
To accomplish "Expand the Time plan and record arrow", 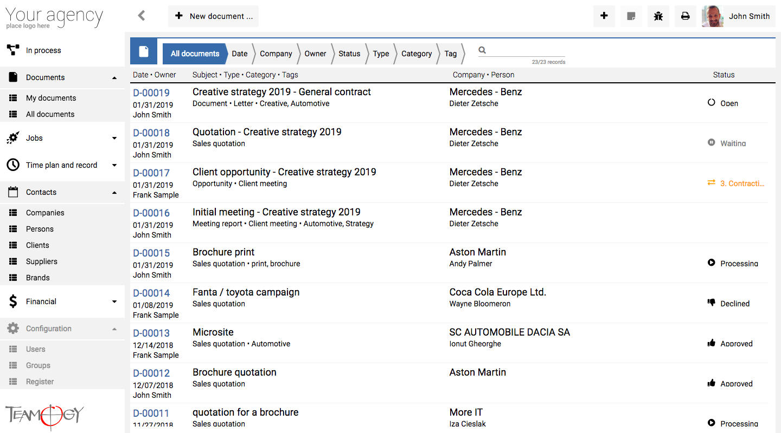I will (x=114, y=166).
